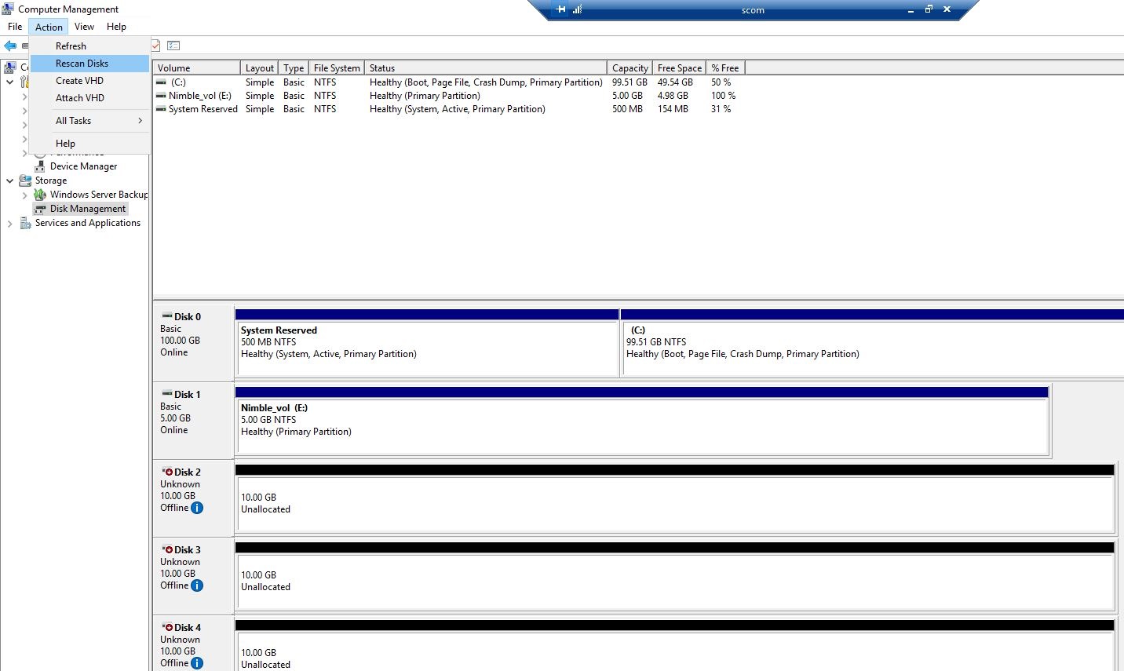Click the restore-down icon on scom bar
The height and width of the screenshot is (671, 1124).
tap(929, 9)
